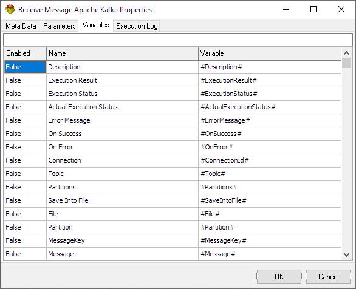Click the #OnError# variable cell

pos(270,147)
